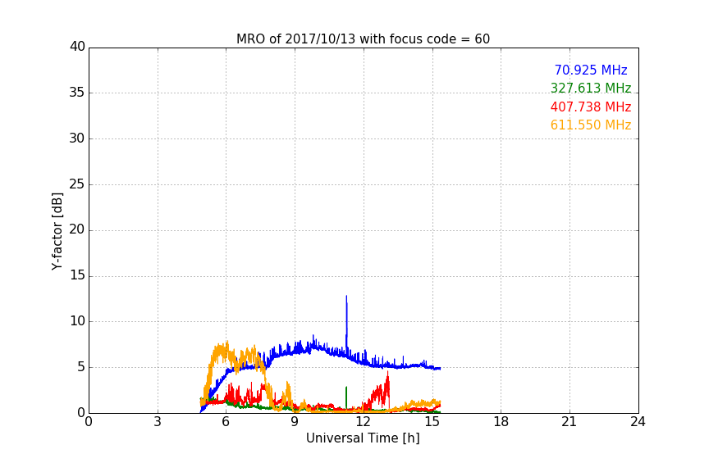Click the y-axis tick label '35'
This screenshot has width=709, height=472.
77,93
